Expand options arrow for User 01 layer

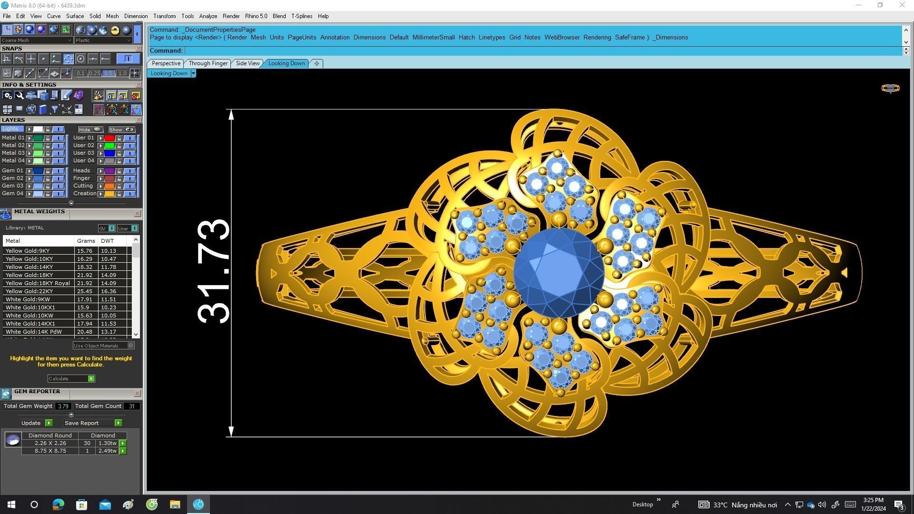tap(100, 138)
